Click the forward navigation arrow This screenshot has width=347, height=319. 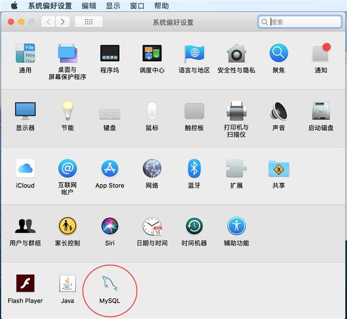point(62,22)
